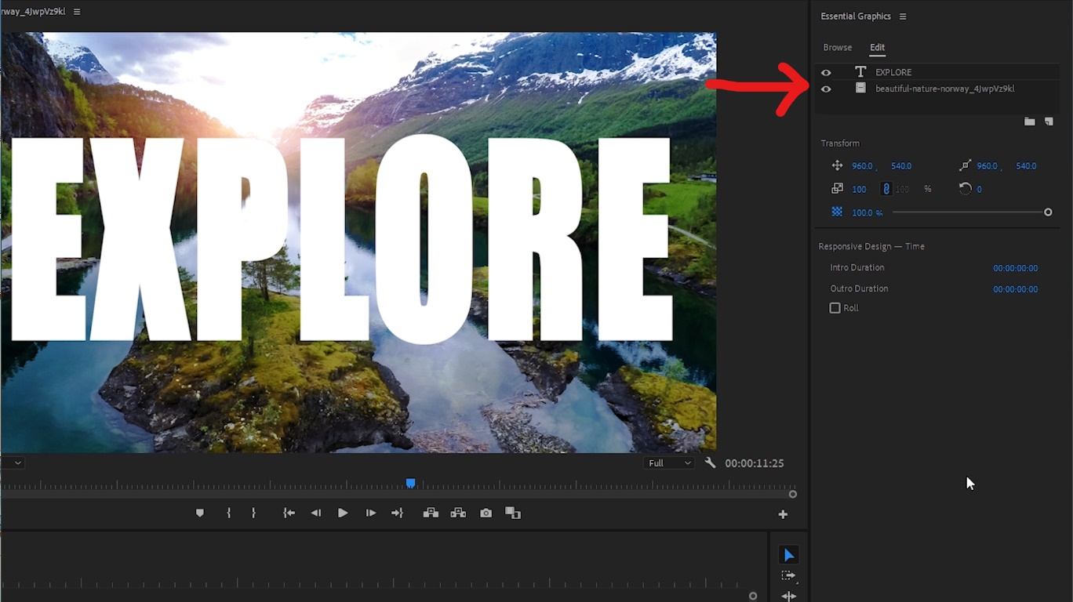Click the monitor zoom scrollbar end handle
Viewport: 1073px width, 602px height.
(x=793, y=494)
